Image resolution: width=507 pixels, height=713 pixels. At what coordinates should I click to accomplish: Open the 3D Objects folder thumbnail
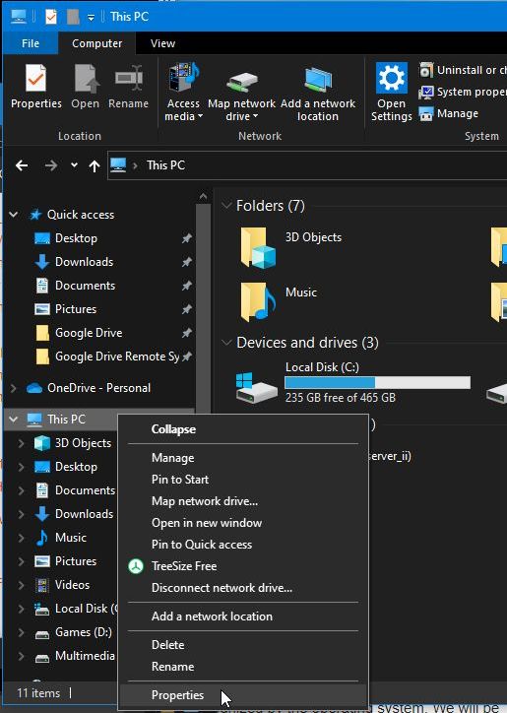(258, 248)
